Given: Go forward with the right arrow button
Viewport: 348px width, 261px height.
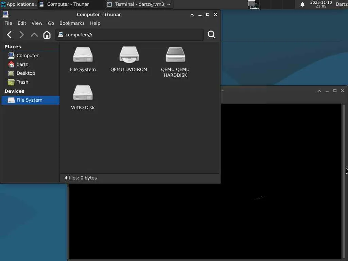Looking at the screenshot, I should click(21, 35).
